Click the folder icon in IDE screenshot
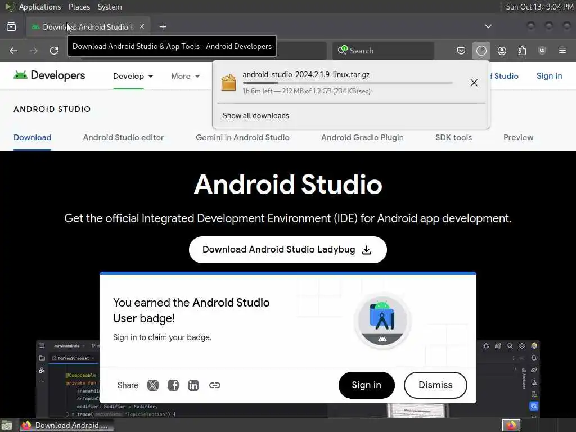Screen dimensions: 576x432 (42, 358)
